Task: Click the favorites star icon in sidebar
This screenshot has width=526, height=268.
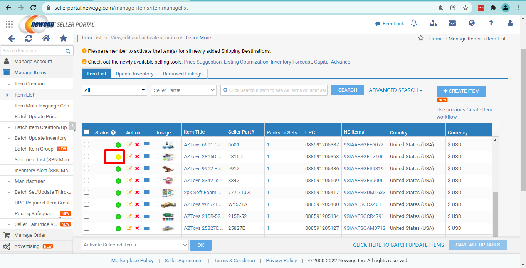Action: [x=63, y=39]
